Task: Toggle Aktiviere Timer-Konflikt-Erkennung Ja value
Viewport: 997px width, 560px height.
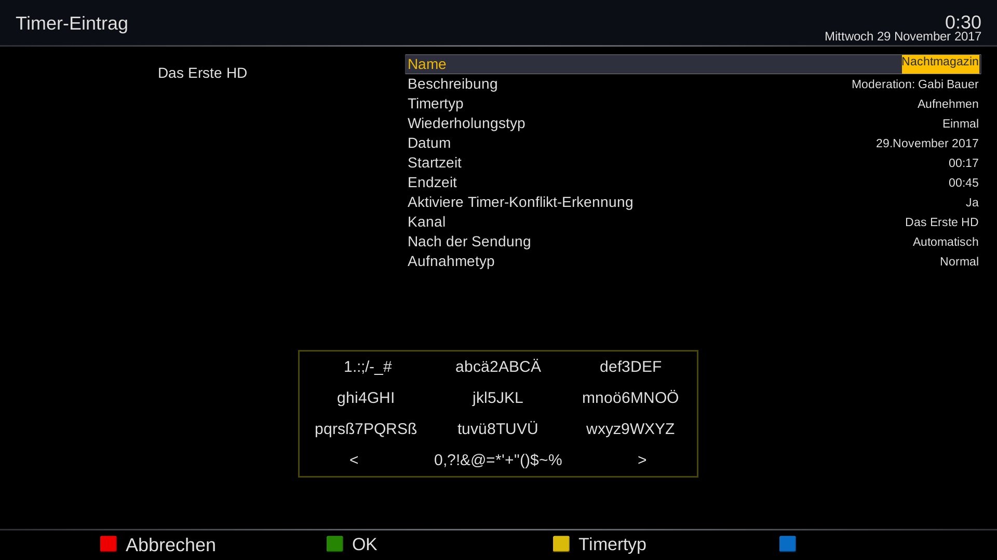Action: click(x=972, y=203)
